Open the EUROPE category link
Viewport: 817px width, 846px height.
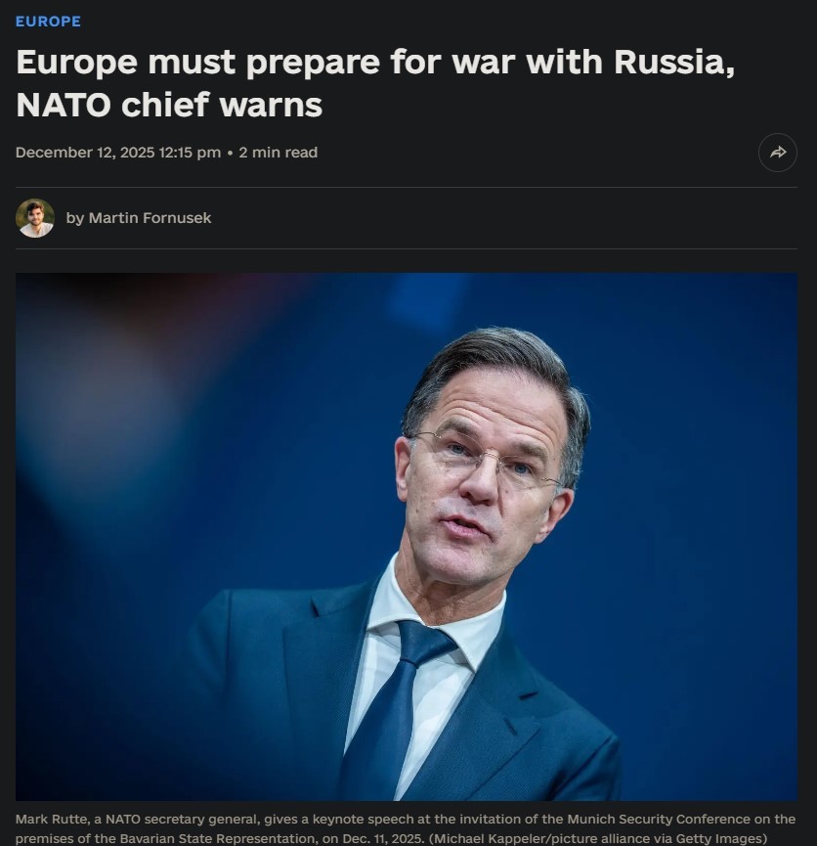tap(48, 22)
